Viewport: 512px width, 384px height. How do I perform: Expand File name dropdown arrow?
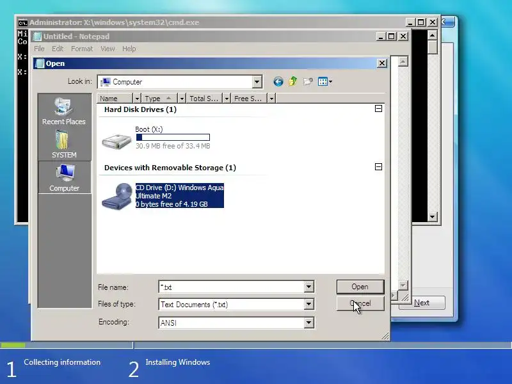308,287
